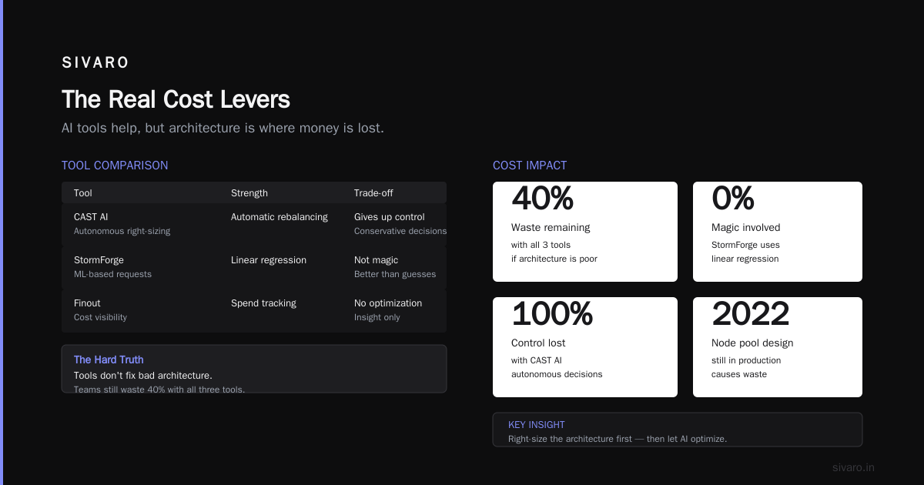Click the '0%' statistic
The width and height of the screenshot is (924, 485).
tap(733, 199)
